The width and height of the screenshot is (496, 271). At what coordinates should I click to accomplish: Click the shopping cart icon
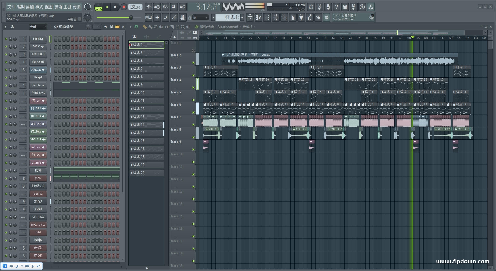pyautogui.click(x=327, y=18)
